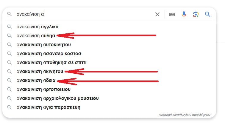Choose suggestion ανακαινιση αρχαιολογικου μουσειου
Screen dimensions: 225x127
tap(58, 98)
